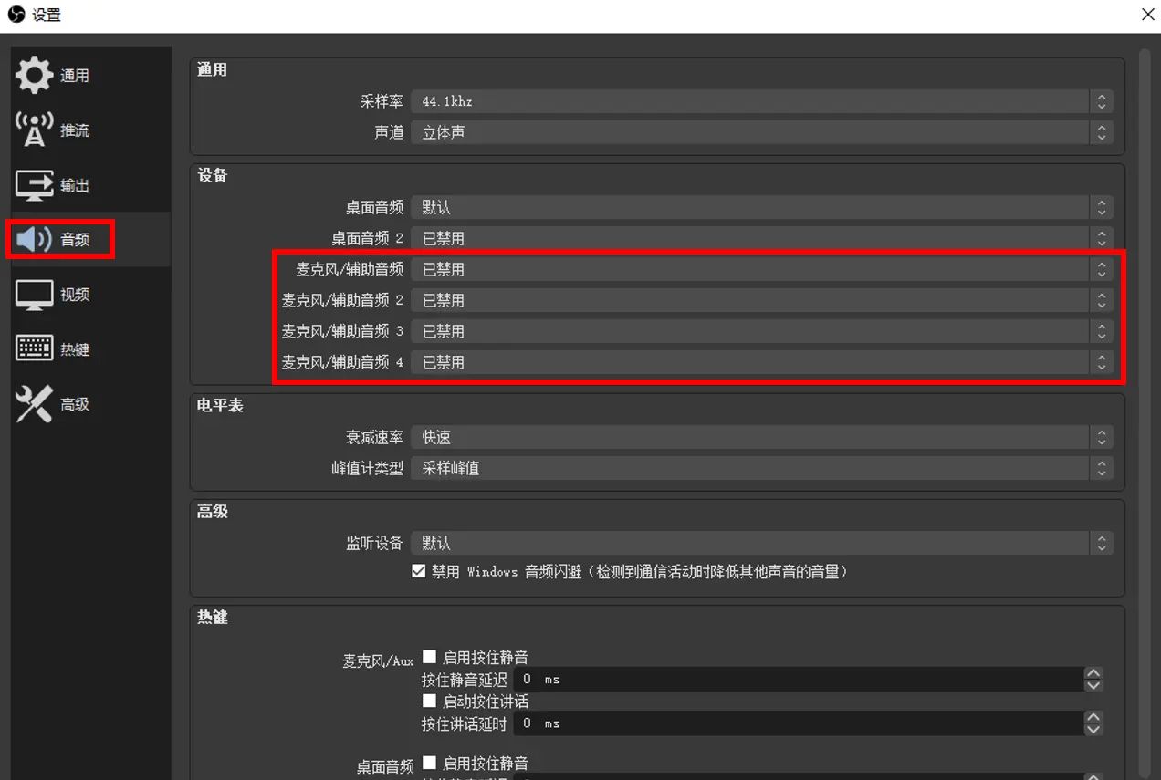Enable 启用按住静音 for 桌面音频
Screen dimensions: 1161x780
pyautogui.click(x=429, y=763)
